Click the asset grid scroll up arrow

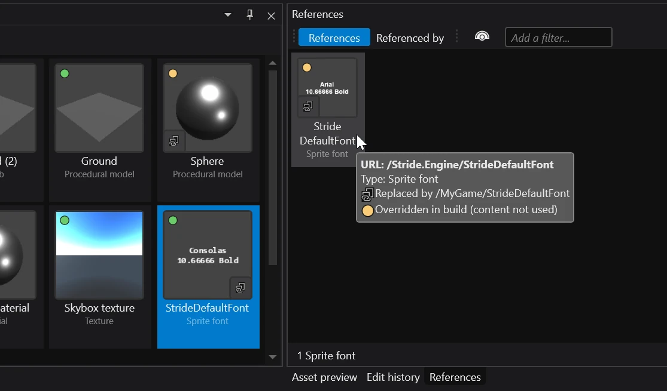pyautogui.click(x=273, y=63)
